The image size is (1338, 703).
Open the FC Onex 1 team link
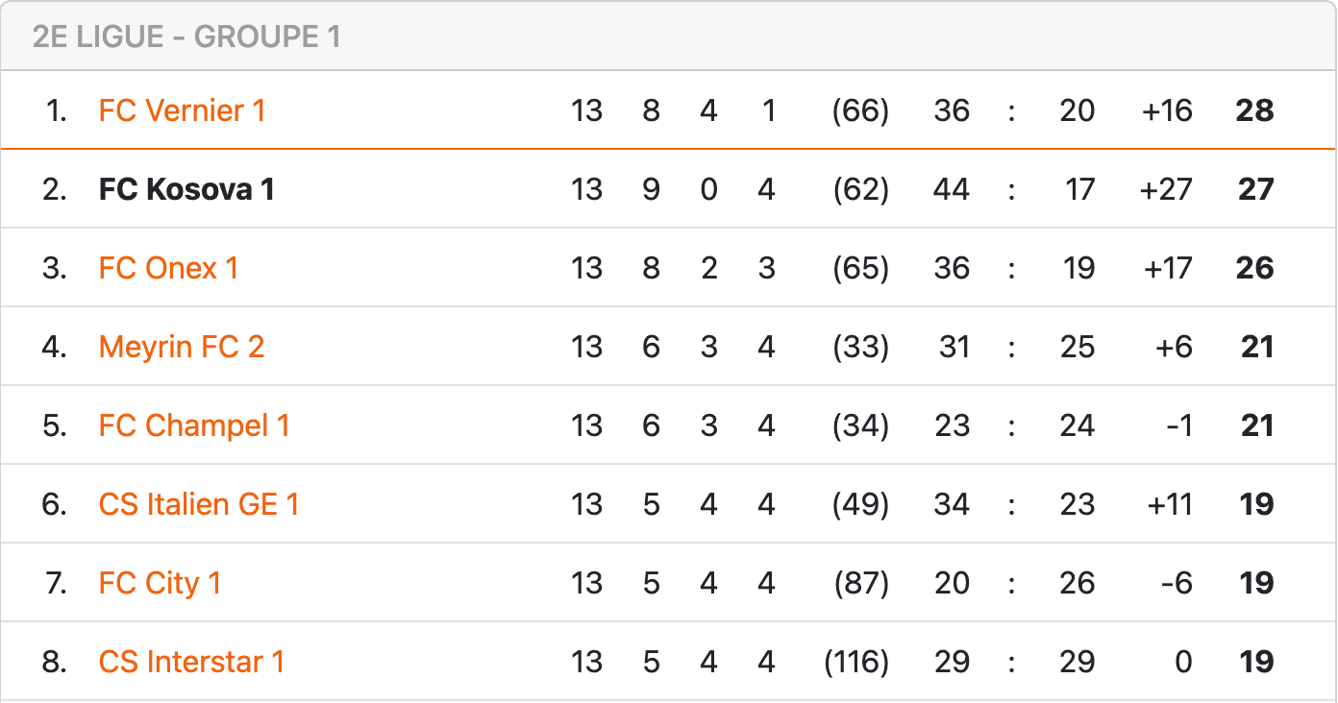168,268
